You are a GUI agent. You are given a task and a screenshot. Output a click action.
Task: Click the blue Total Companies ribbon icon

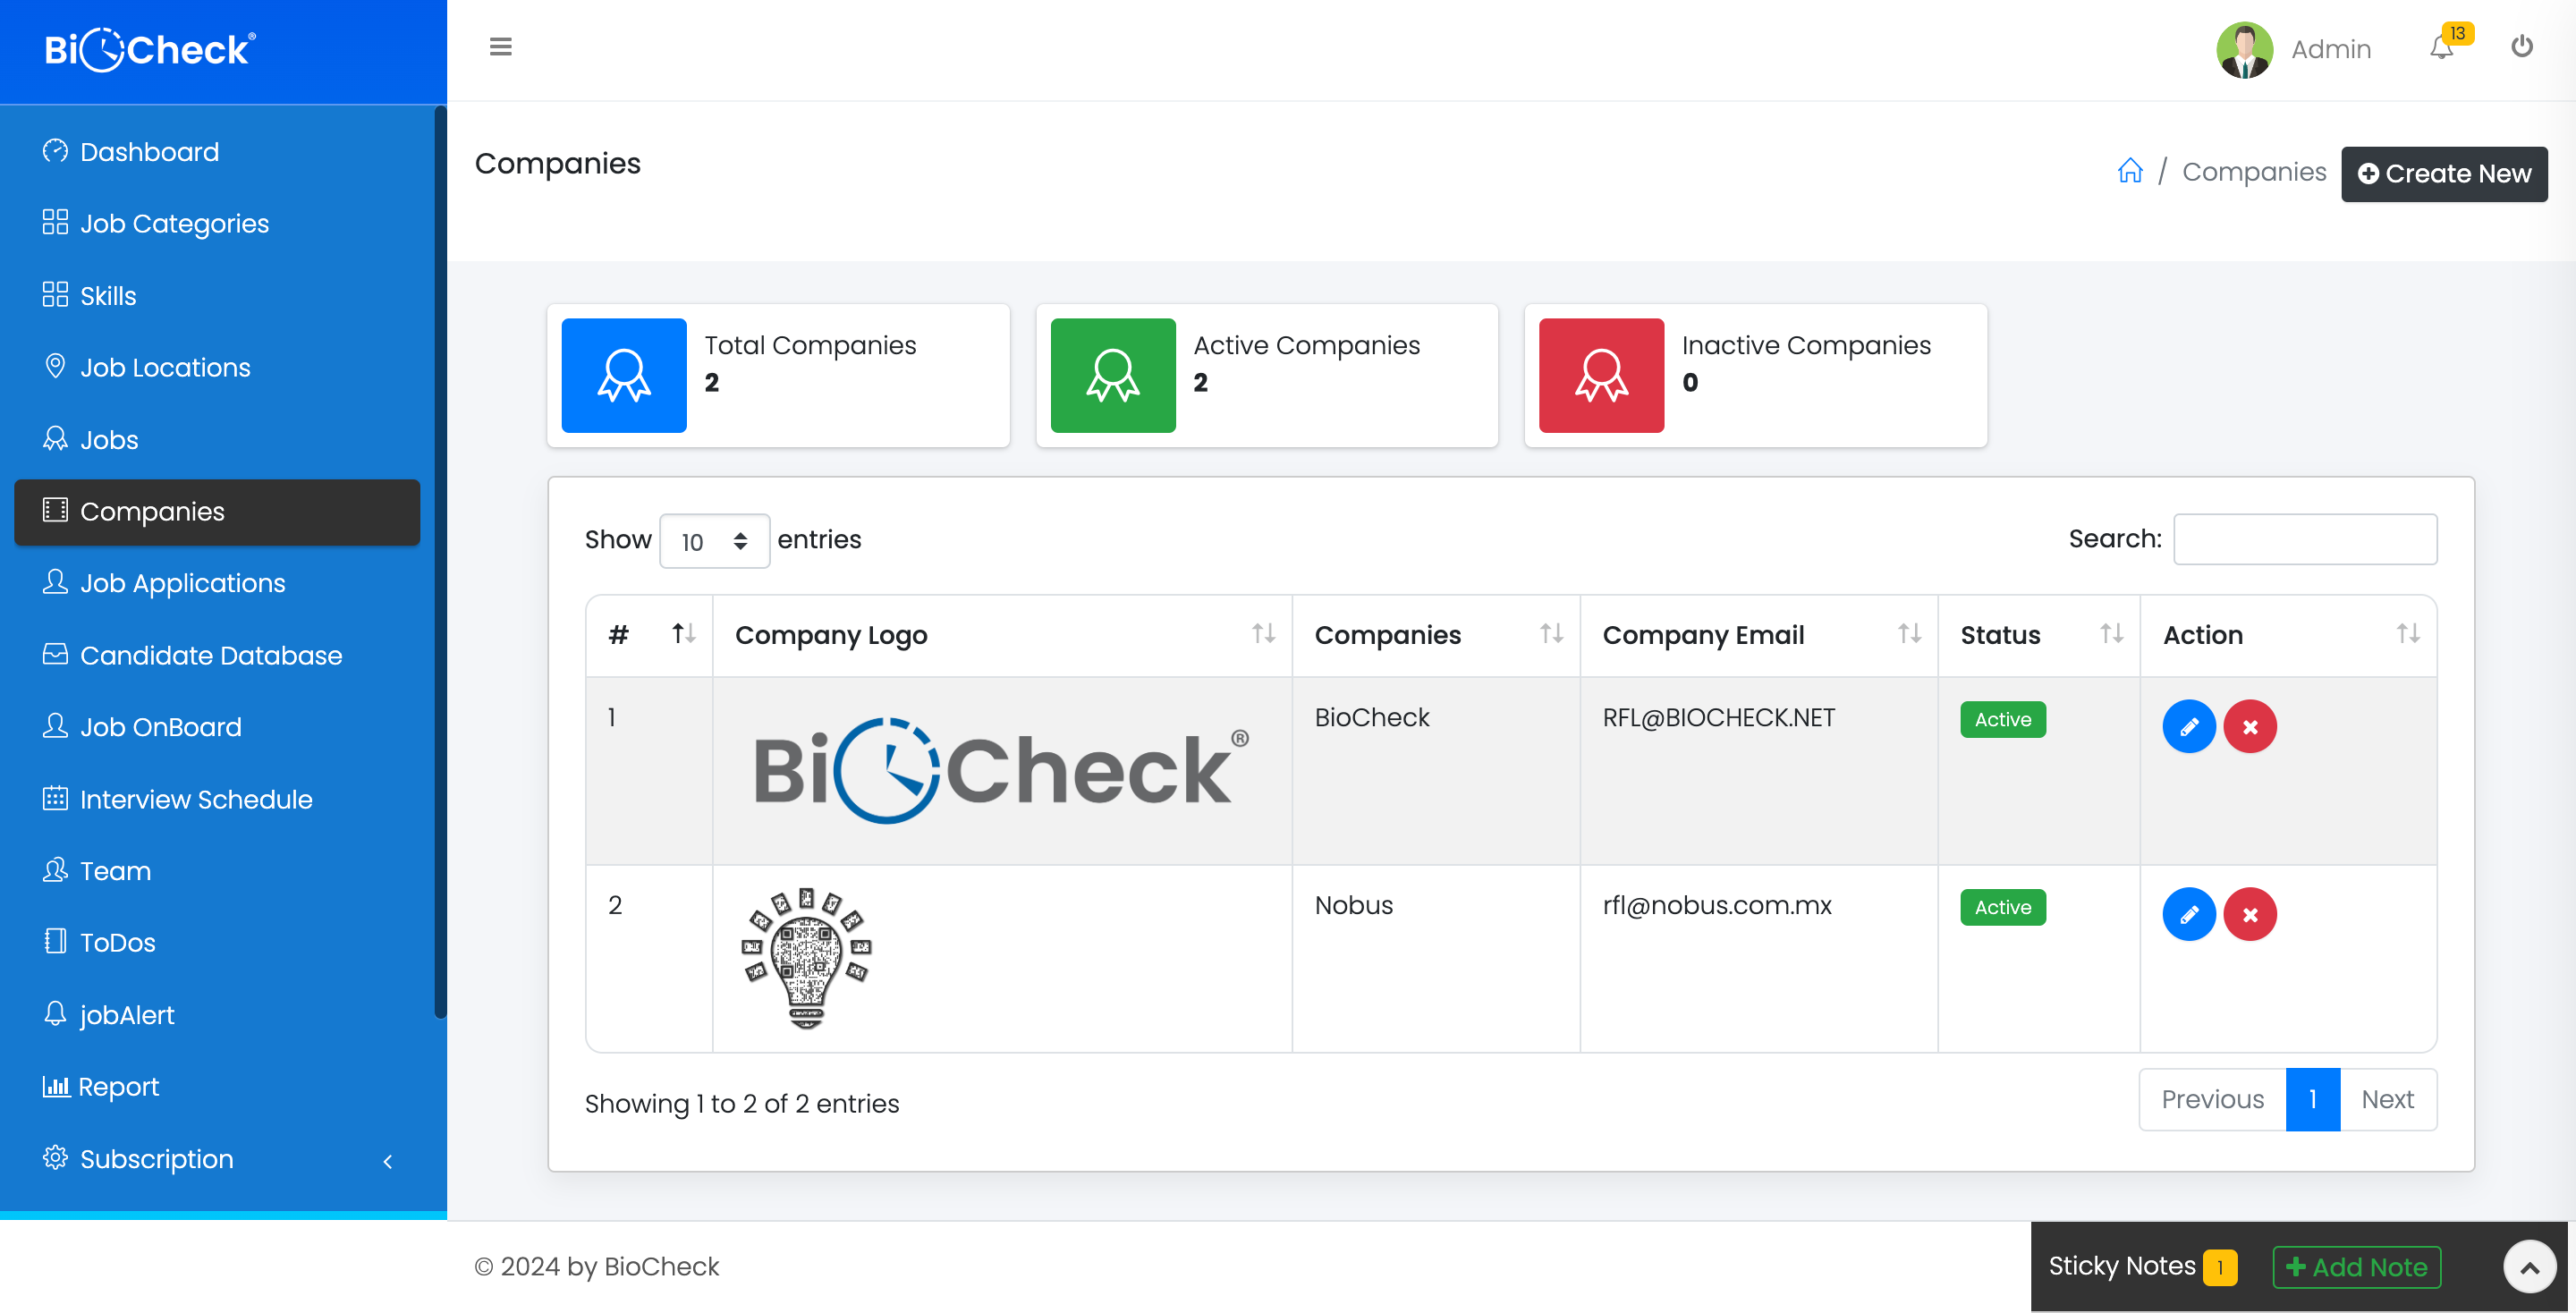(624, 375)
